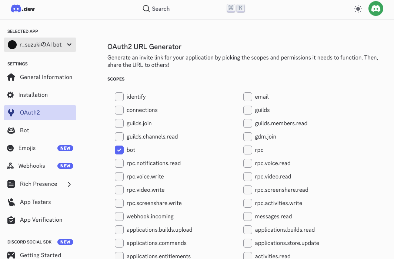Click the Webhooks icon in sidebar

pos(11,166)
